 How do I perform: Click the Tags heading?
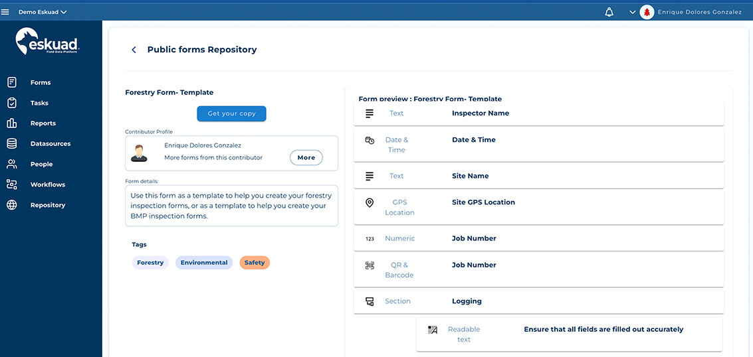(140, 244)
